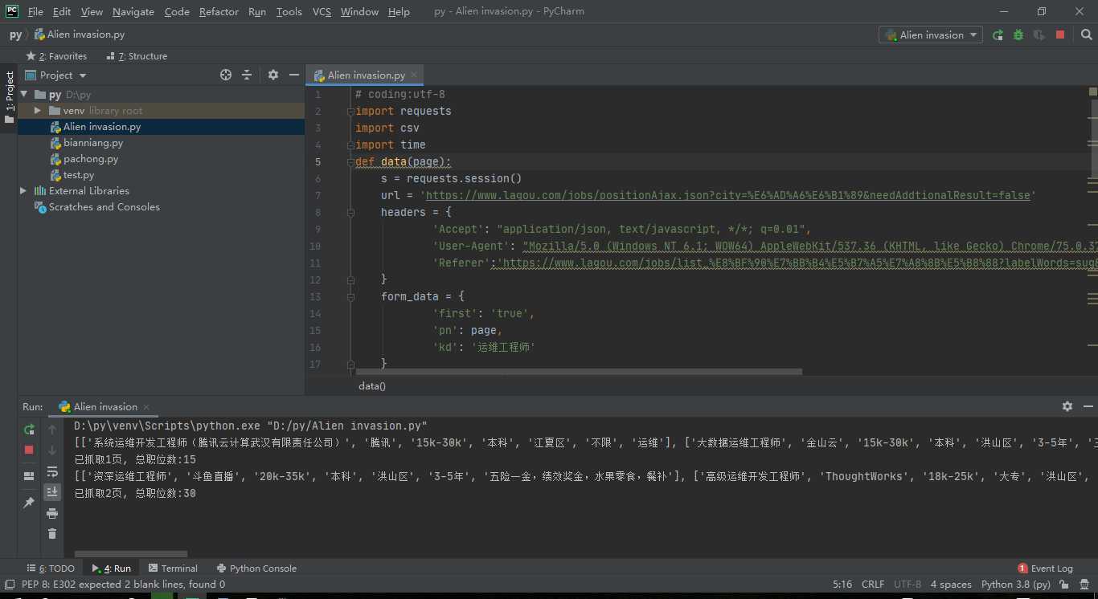Change the CRLF line separator
The image size is (1098, 599).
point(873,585)
